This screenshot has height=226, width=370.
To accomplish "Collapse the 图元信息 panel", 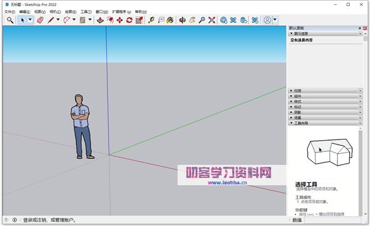I will coord(292,33).
